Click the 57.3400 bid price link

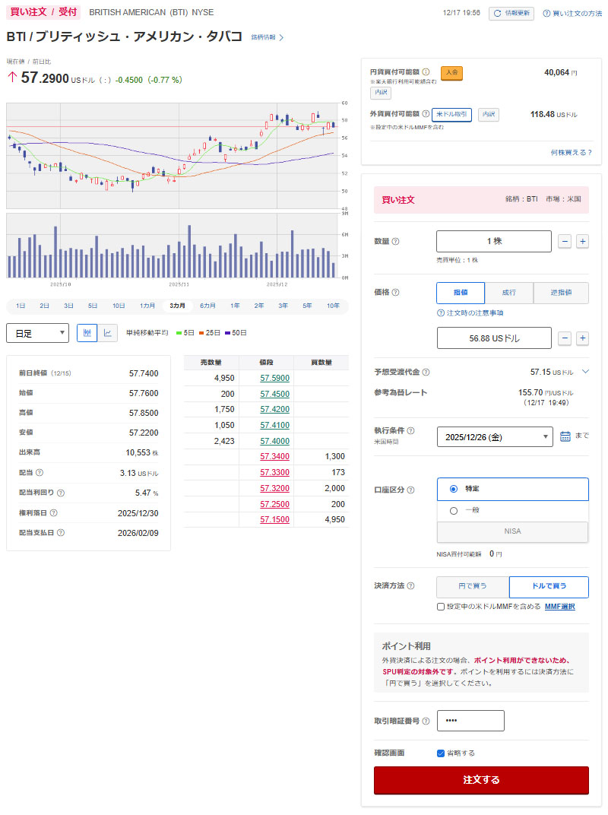pos(274,456)
